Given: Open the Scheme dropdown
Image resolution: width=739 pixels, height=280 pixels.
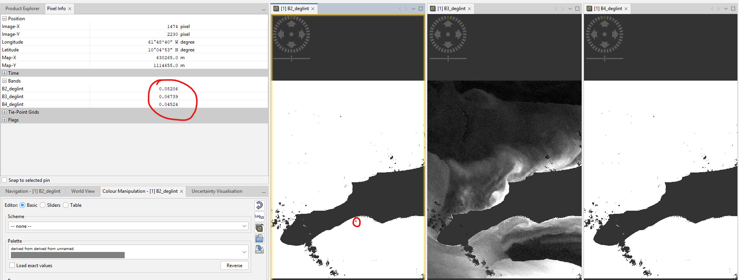Looking at the screenshot, I should click(x=128, y=226).
